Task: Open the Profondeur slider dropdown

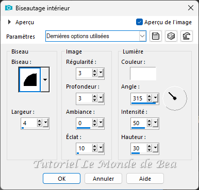Action: pyautogui.click(x=101, y=98)
